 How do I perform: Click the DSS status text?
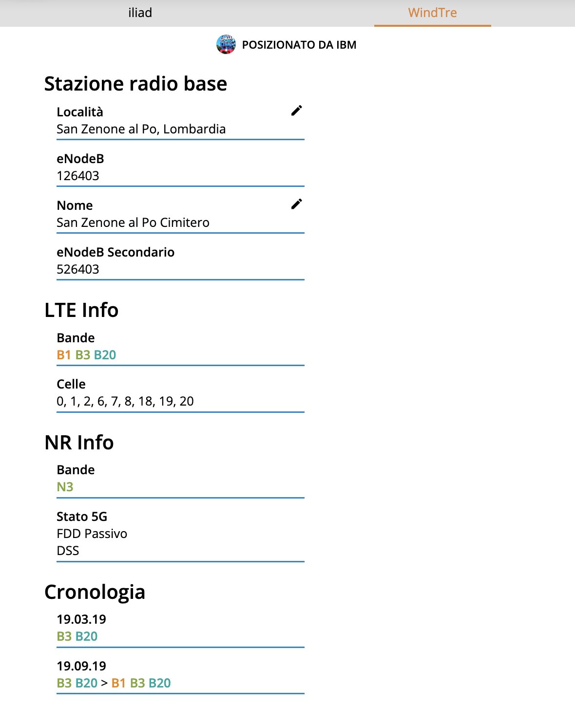tap(68, 551)
